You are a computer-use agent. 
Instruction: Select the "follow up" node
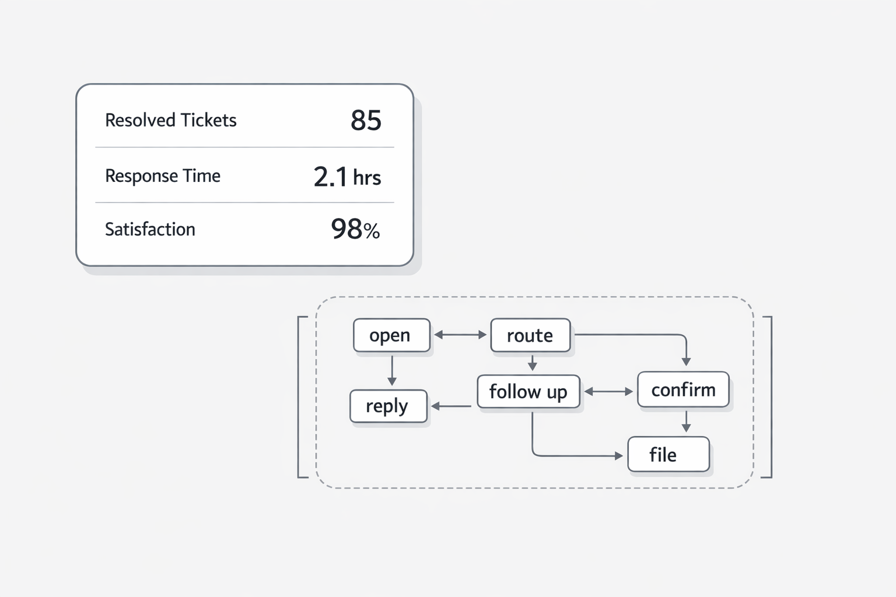(528, 391)
